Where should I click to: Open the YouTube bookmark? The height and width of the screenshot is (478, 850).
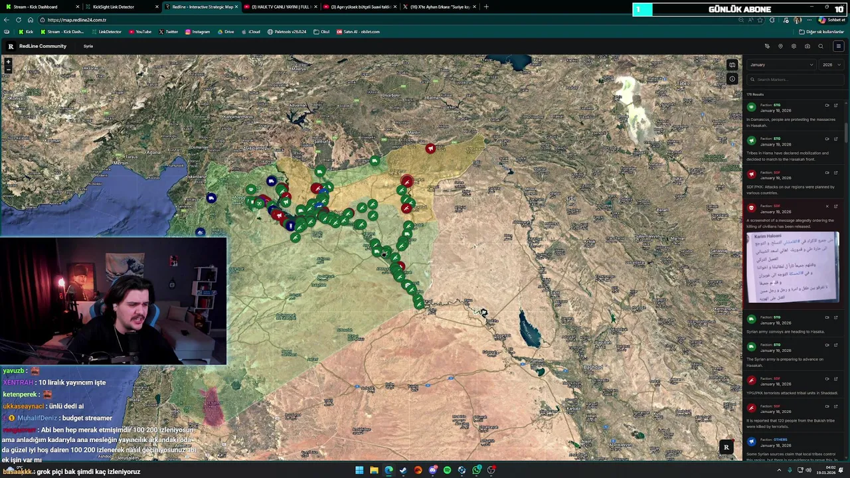click(140, 32)
